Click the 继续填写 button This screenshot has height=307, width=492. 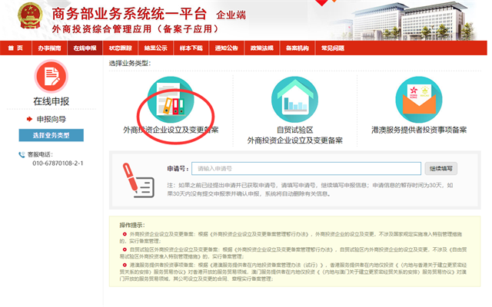point(440,169)
